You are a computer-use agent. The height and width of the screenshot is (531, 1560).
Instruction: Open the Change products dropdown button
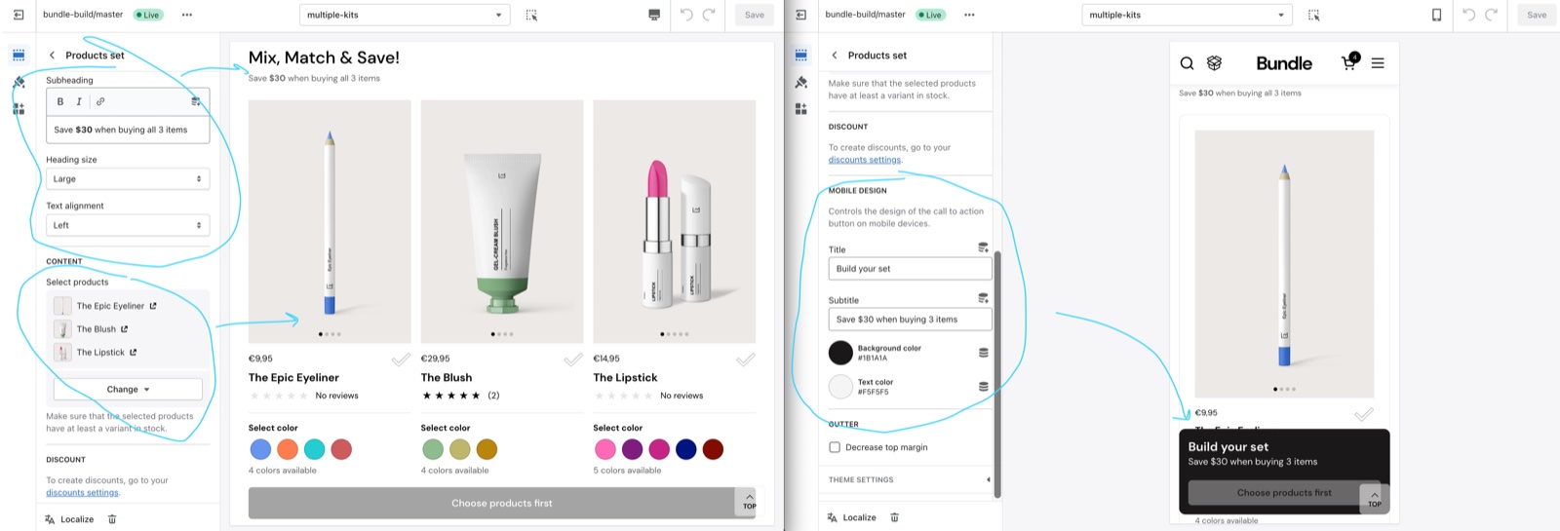pyautogui.click(x=128, y=389)
